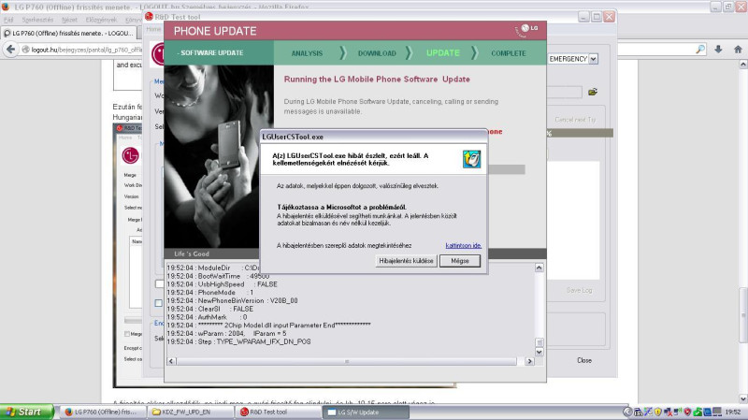This screenshot has width=748, height=420.
Task: Open the yellow shield security tray icon
Action: coord(658,412)
